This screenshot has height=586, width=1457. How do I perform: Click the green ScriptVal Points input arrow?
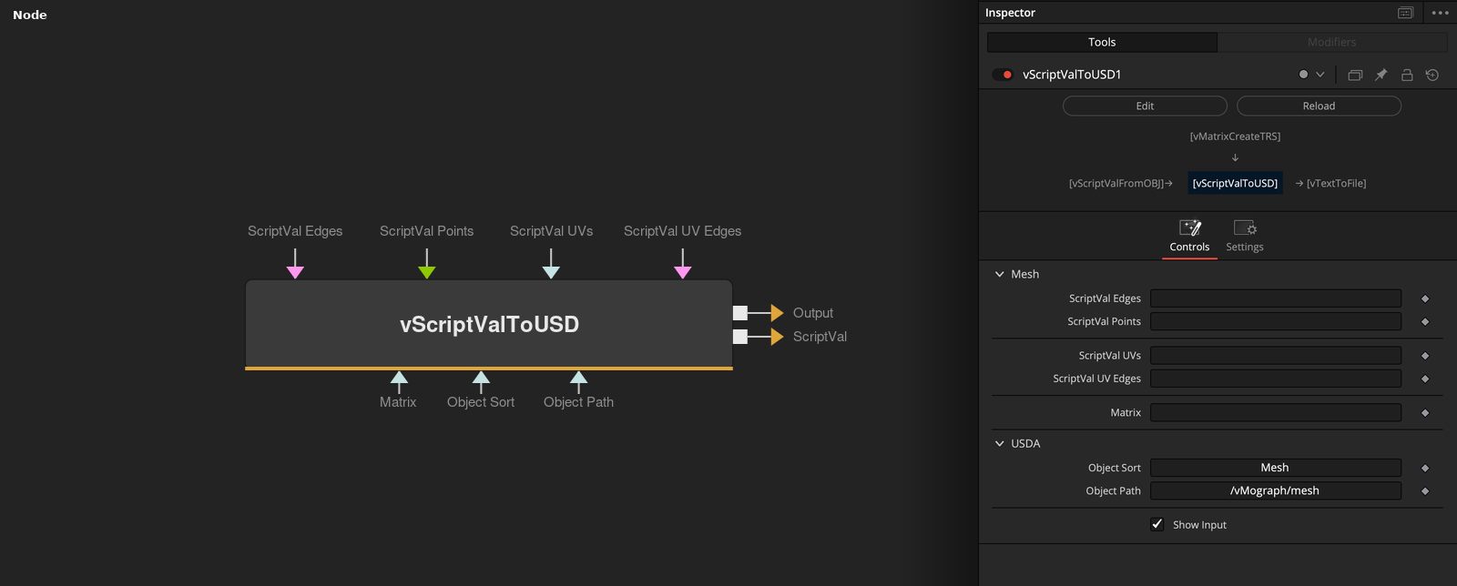pos(427,272)
